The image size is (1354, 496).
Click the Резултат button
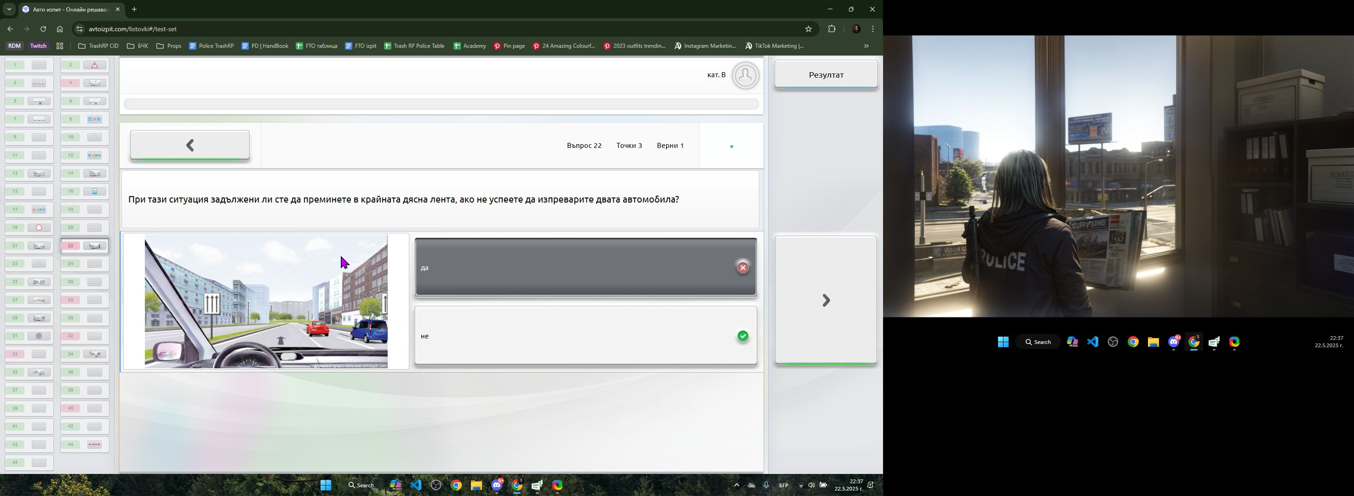(826, 75)
